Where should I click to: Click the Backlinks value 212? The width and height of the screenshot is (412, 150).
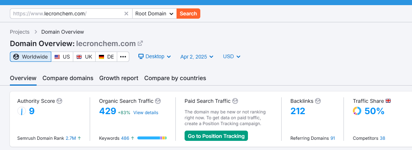(x=298, y=111)
